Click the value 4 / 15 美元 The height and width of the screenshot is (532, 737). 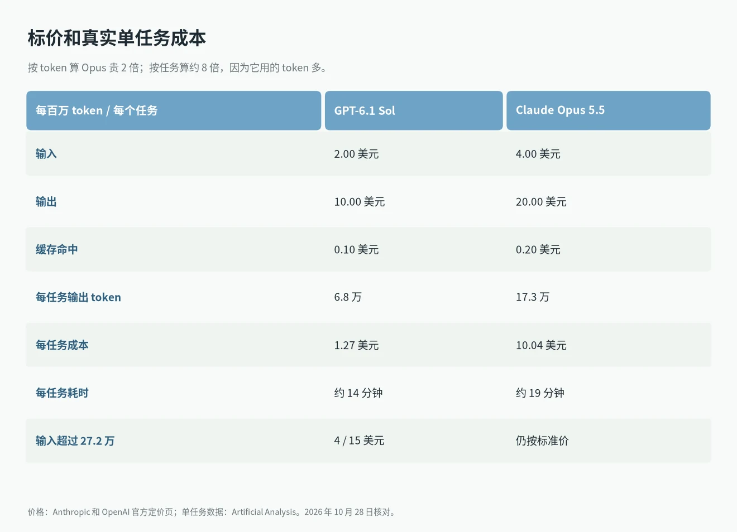[x=359, y=441]
